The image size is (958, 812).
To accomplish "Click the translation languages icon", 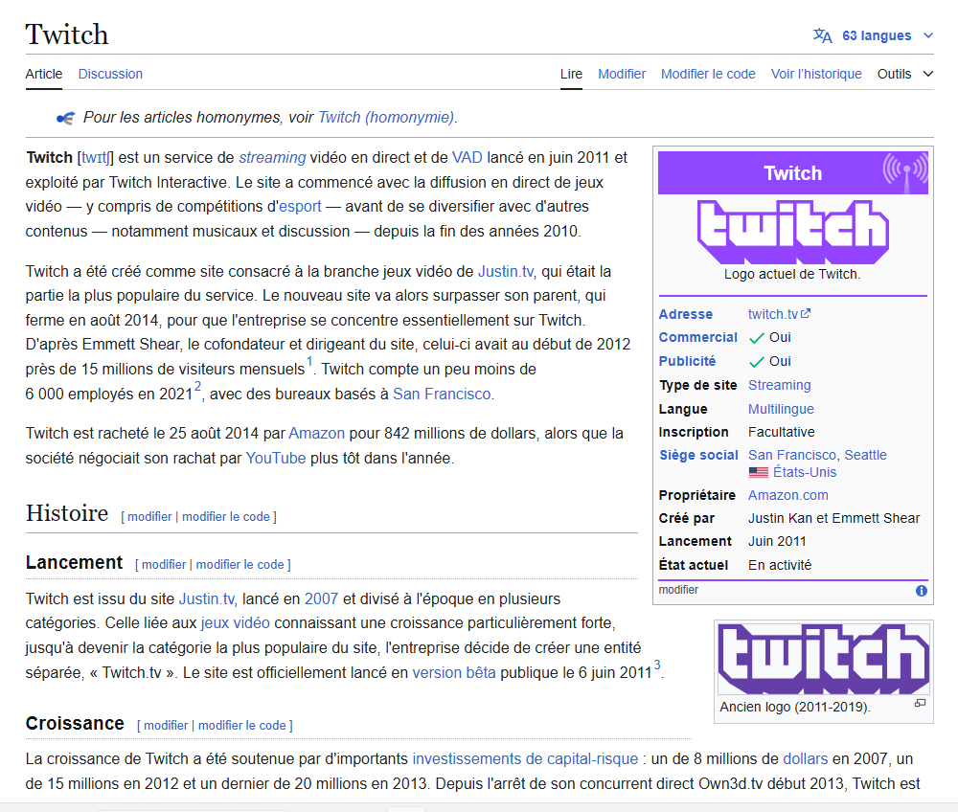I will [x=822, y=36].
